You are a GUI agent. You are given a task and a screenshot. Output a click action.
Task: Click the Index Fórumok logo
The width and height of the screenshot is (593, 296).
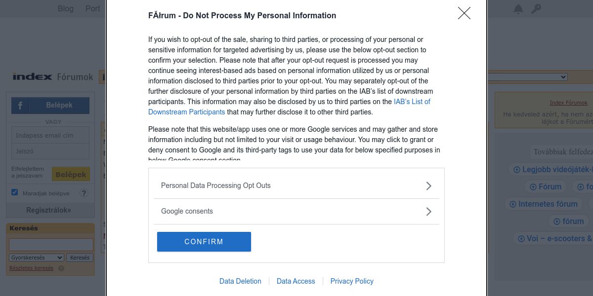[x=53, y=77]
